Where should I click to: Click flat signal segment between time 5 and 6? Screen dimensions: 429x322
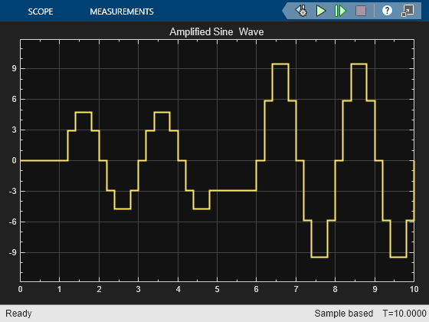(233, 190)
